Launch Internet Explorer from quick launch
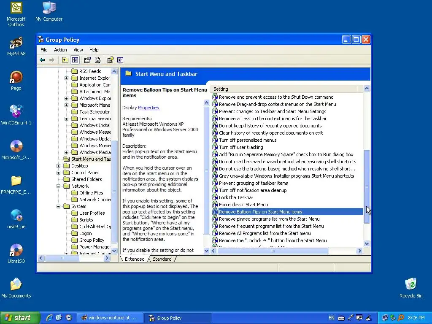The width and height of the screenshot is (432, 324). (x=49, y=318)
